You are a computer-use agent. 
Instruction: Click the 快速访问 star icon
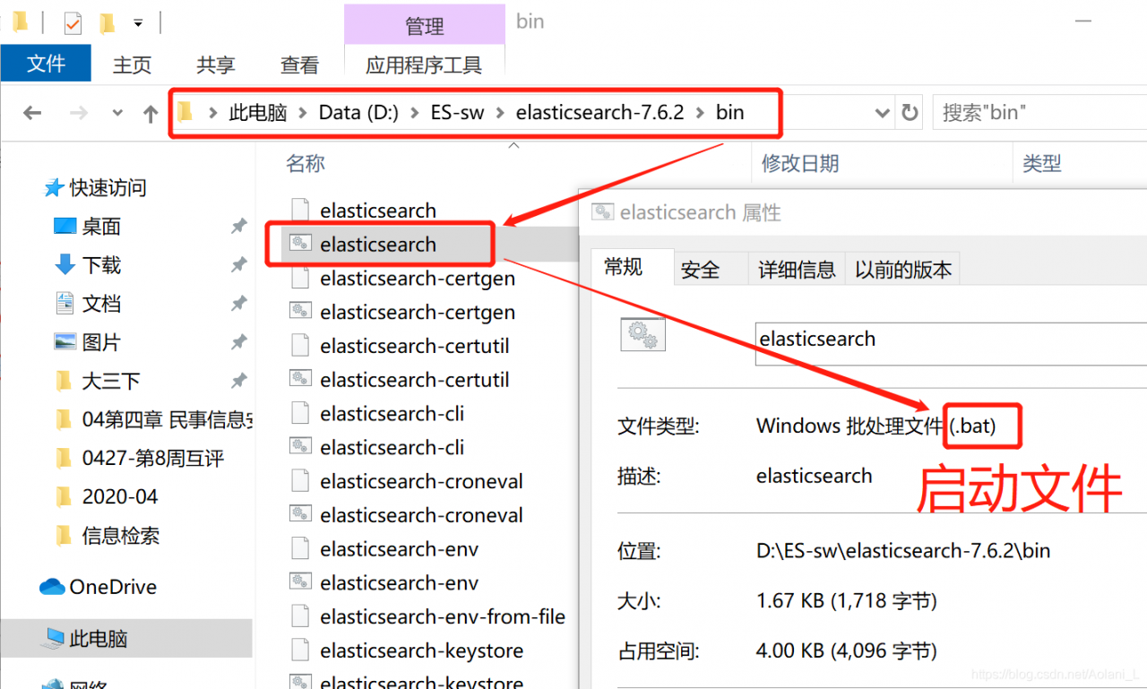[x=54, y=188]
